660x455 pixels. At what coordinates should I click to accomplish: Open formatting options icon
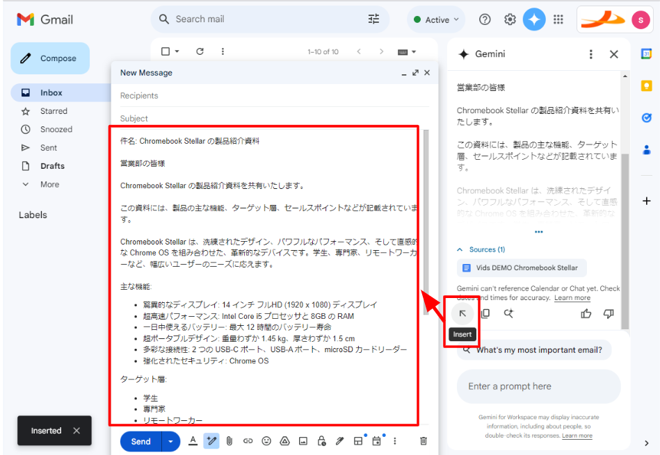pyautogui.click(x=193, y=441)
